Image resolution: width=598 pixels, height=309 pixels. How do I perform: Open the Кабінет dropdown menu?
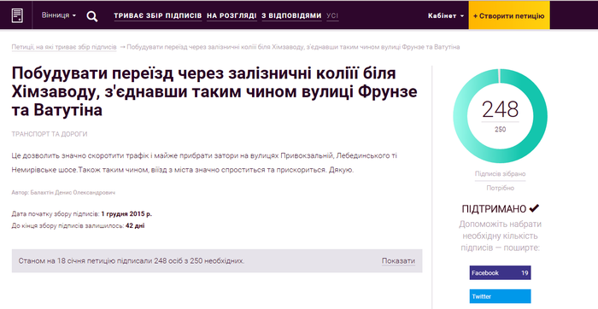click(446, 16)
